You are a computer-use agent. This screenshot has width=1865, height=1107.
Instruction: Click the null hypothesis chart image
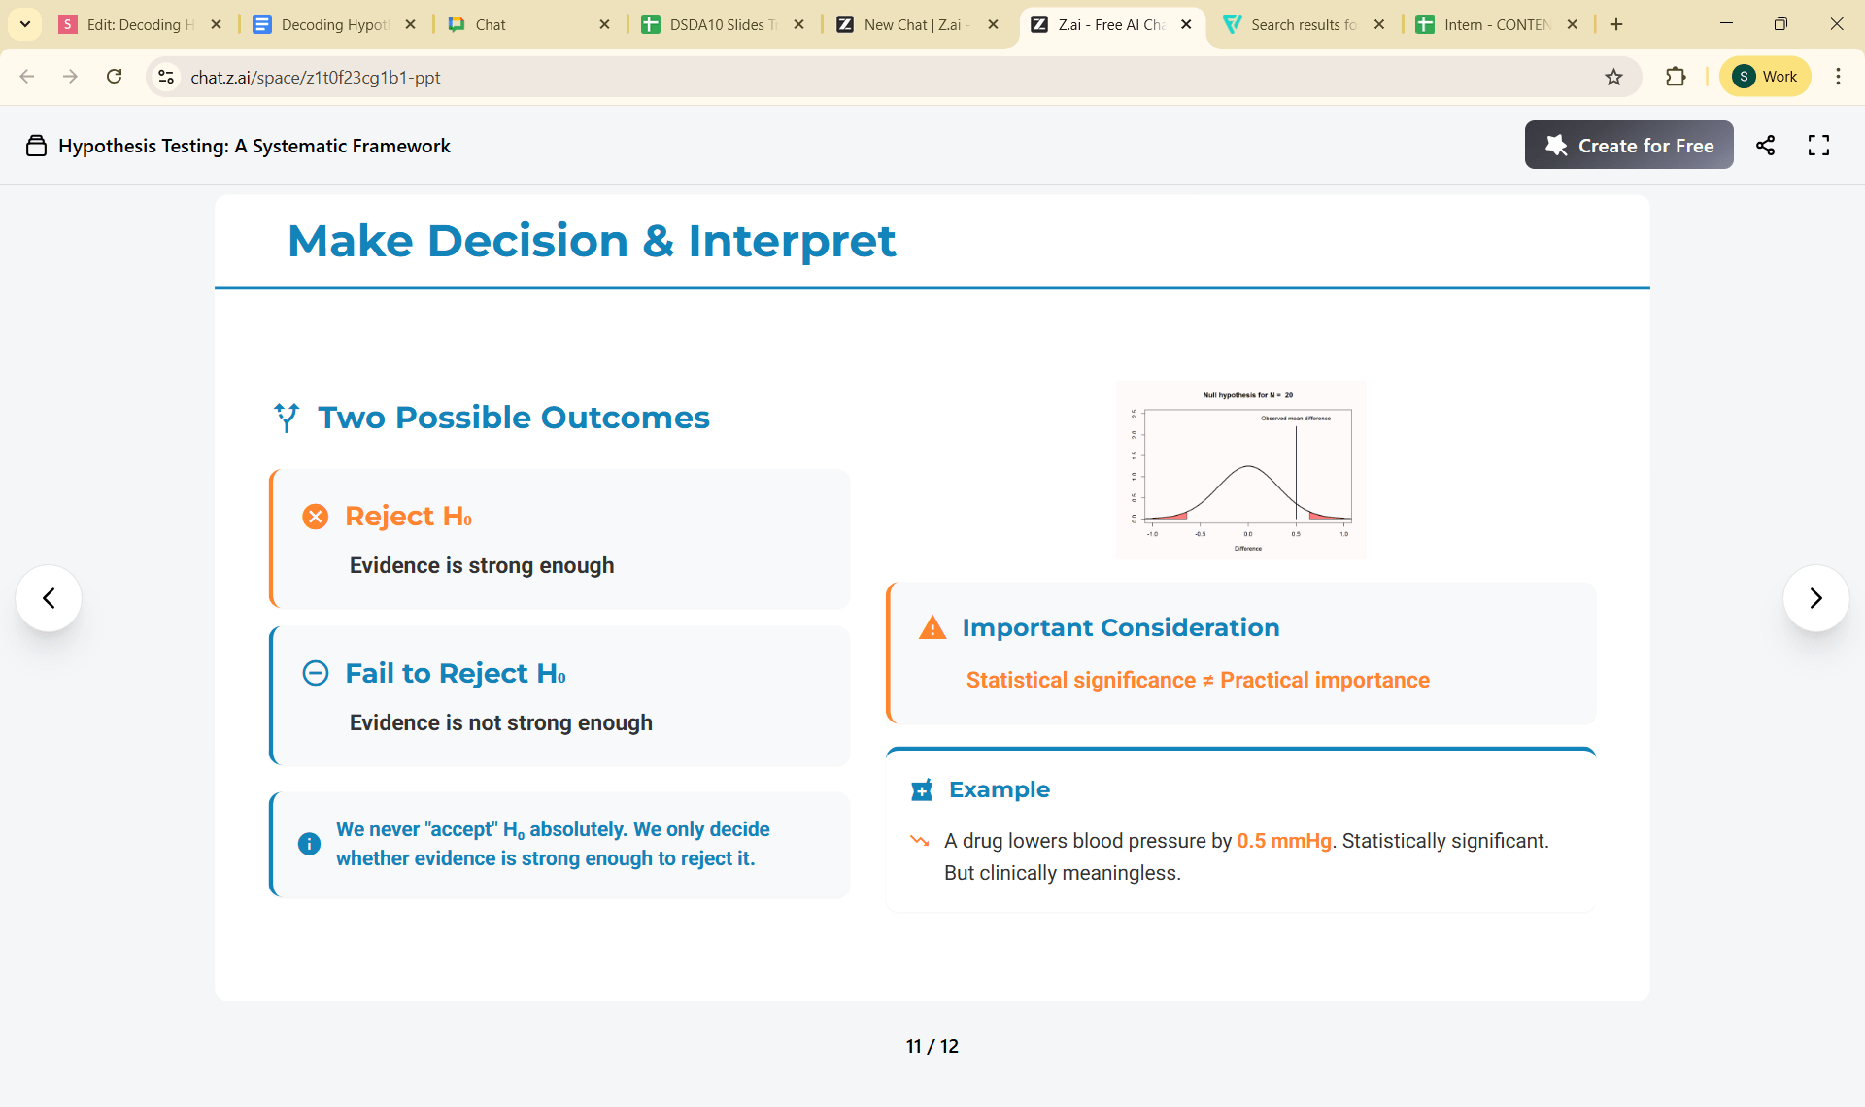click(x=1240, y=470)
